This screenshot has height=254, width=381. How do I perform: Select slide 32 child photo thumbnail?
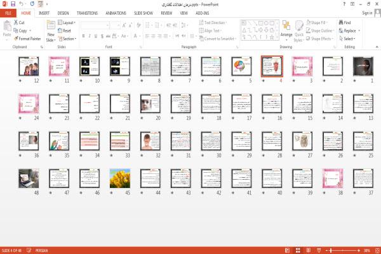150,141
